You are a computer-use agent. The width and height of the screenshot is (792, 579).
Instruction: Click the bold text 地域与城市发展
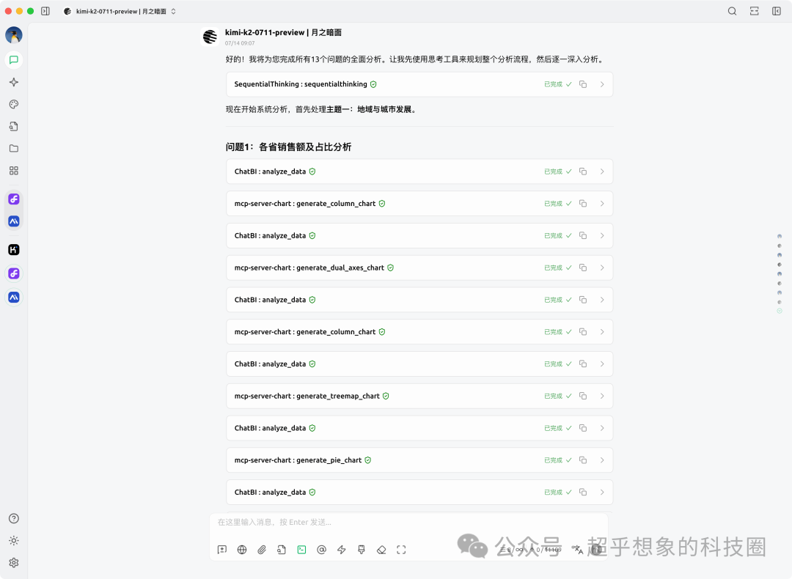click(384, 109)
